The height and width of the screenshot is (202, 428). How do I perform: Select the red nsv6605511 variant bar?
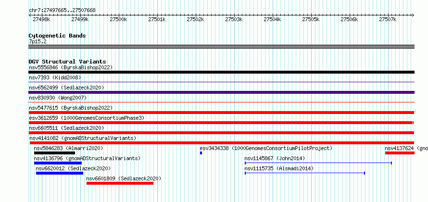pos(221,133)
